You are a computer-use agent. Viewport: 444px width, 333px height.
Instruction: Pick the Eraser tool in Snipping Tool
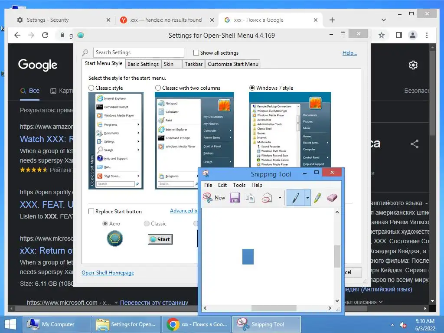pyautogui.click(x=332, y=198)
